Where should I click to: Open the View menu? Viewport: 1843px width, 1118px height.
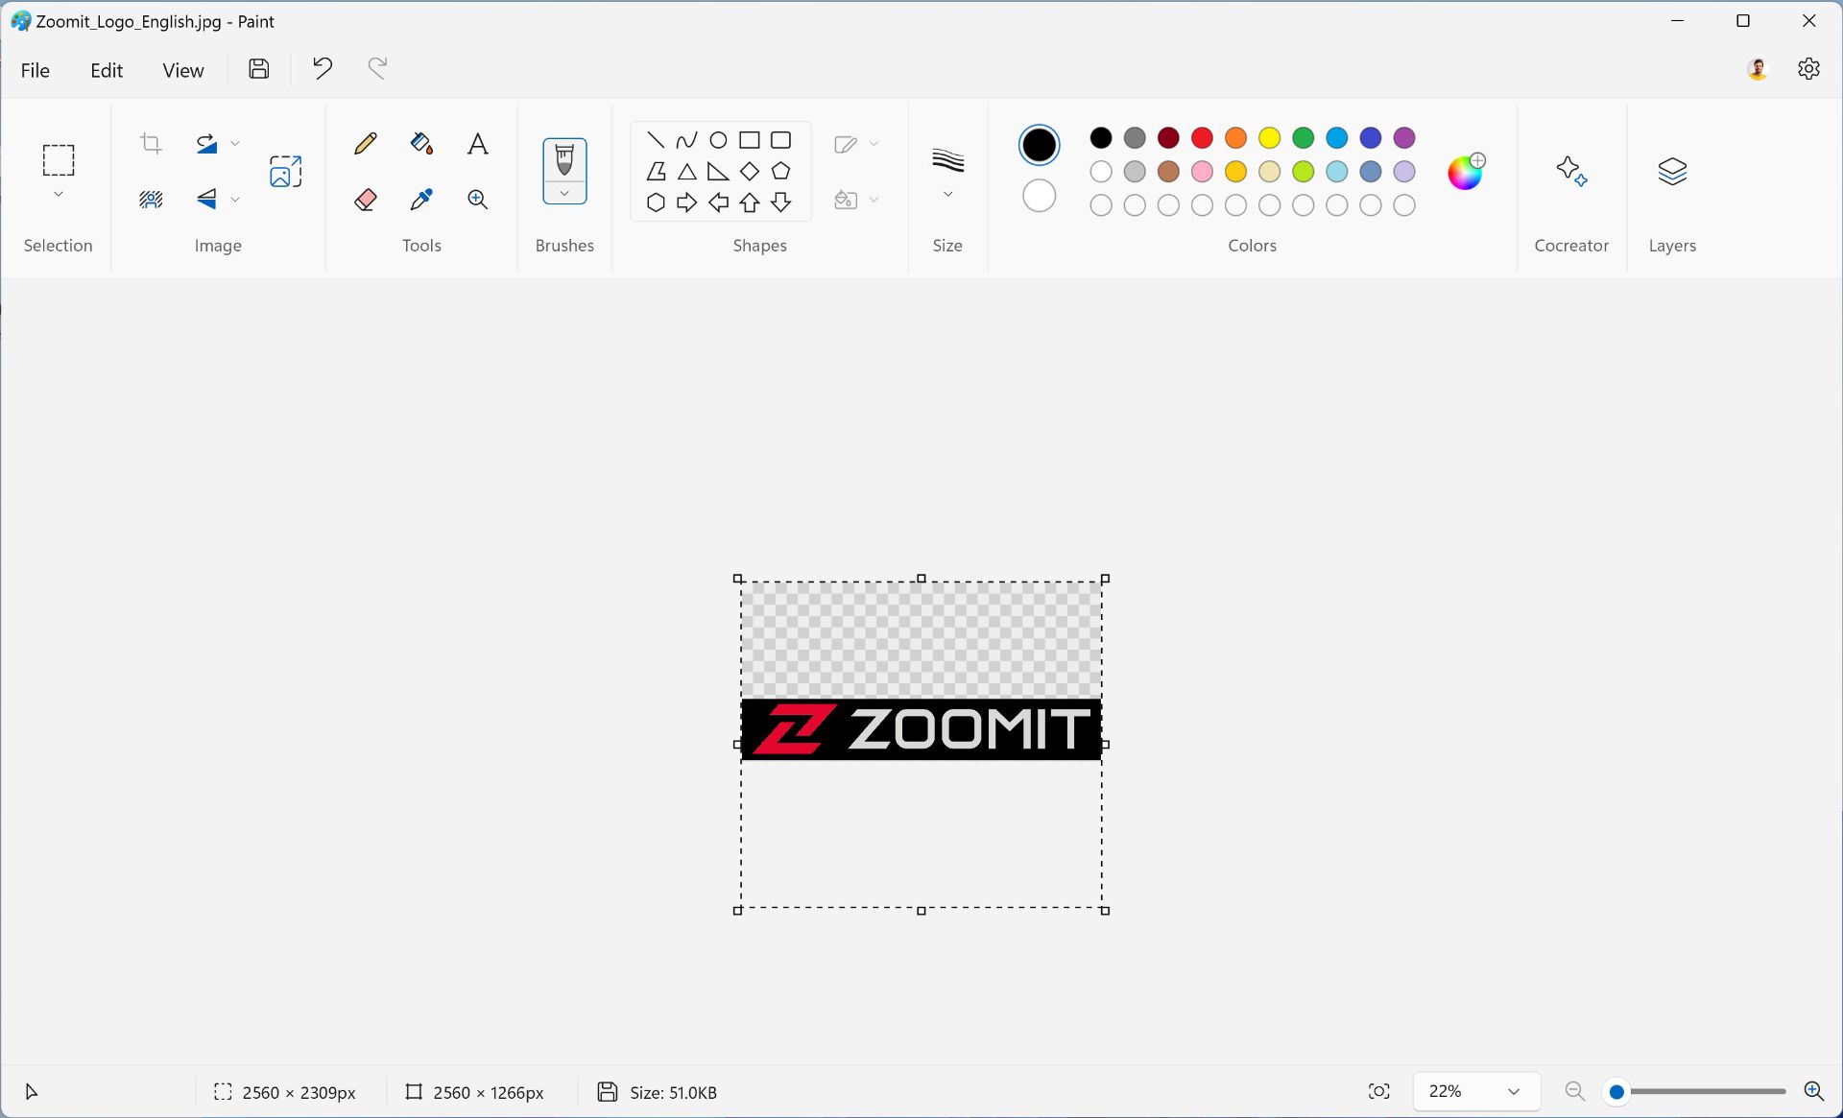[x=182, y=69]
